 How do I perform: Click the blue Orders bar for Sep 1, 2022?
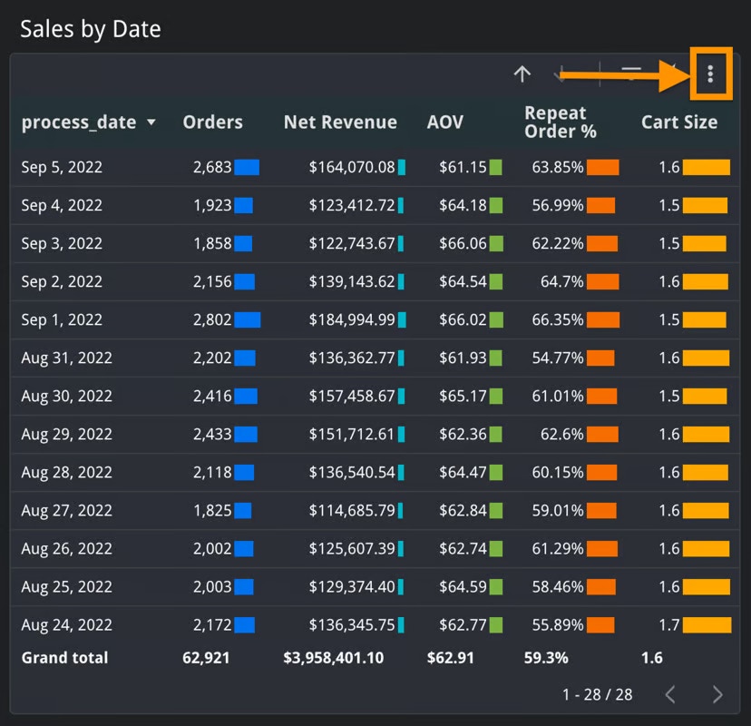click(247, 319)
